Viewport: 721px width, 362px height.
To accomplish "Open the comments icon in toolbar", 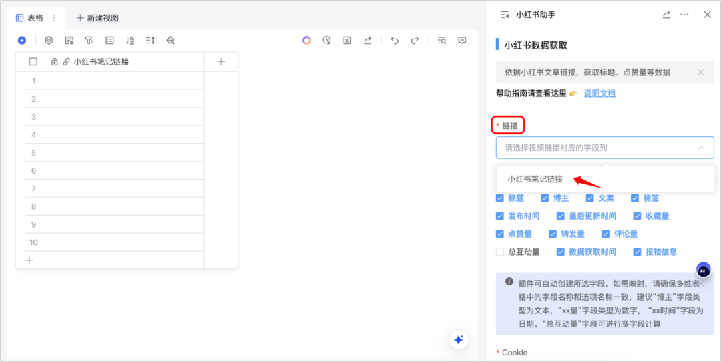I will tap(462, 41).
